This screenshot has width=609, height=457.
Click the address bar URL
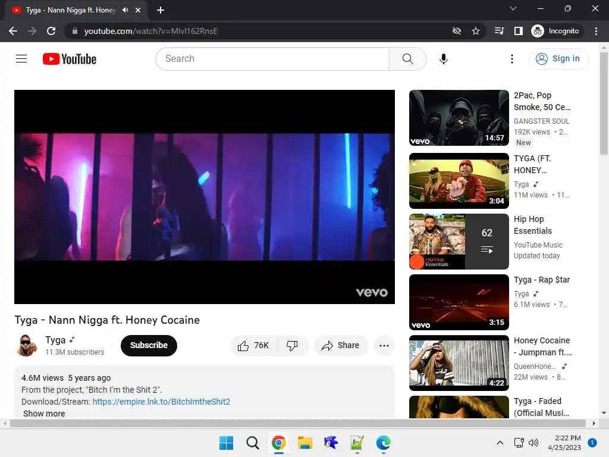tap(150, 31)
